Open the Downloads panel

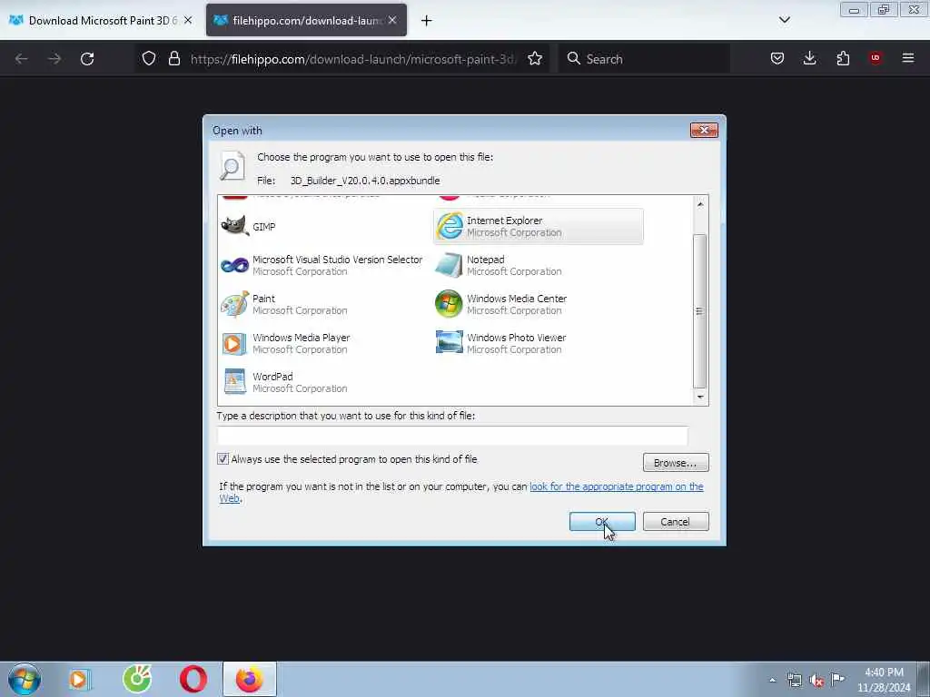click(x=810, y=58)
